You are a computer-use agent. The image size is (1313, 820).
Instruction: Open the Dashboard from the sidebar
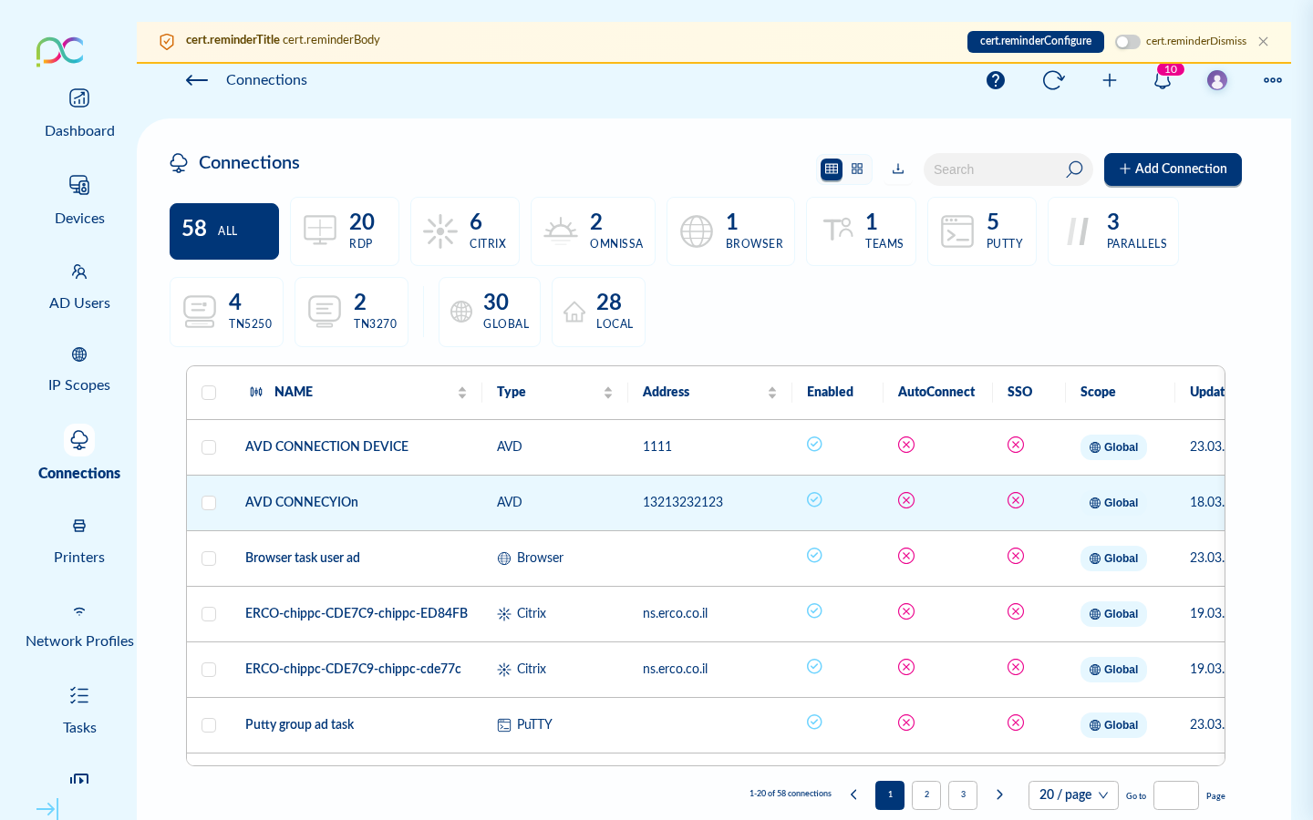click(x=79, y=114)
